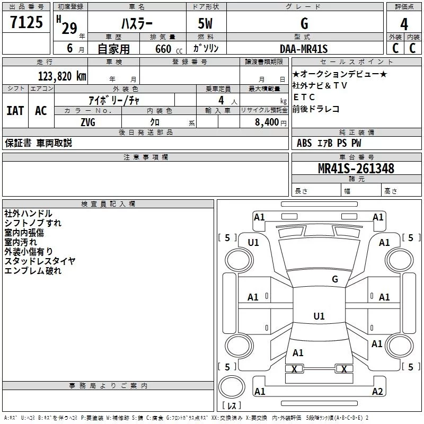Click the recycle deposit 8,400 value
This screenshot has height=424, width=424.
click(263, 122)
